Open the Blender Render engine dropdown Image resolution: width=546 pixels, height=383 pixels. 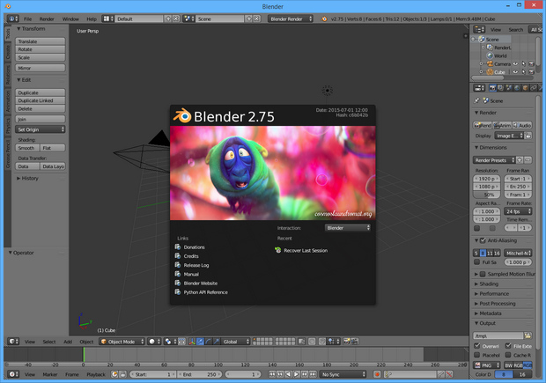point(291,18)
